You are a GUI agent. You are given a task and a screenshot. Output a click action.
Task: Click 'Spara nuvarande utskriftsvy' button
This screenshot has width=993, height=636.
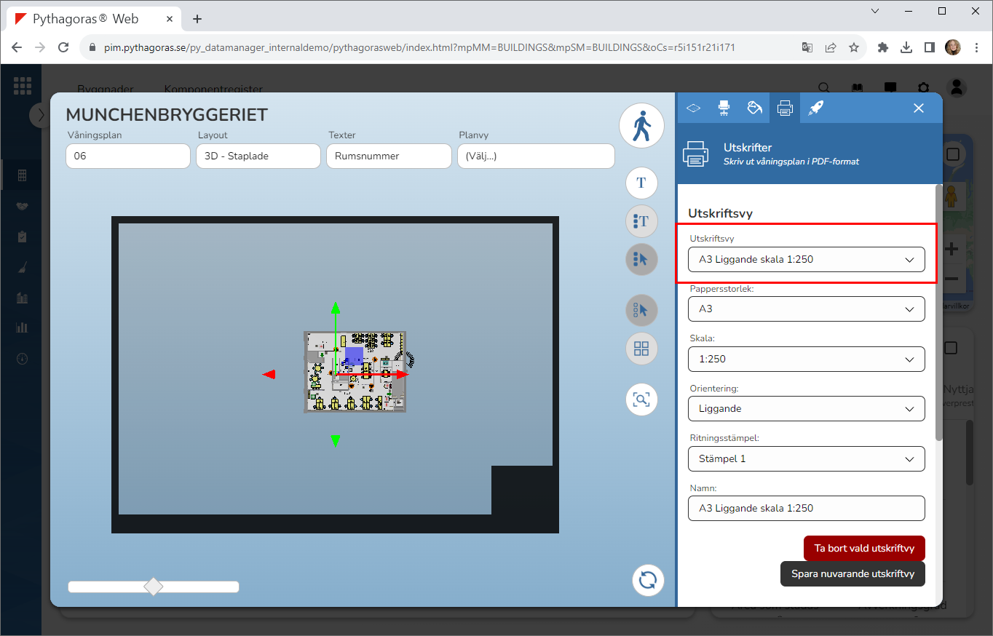pyautogui.click(x=852, y=573)
